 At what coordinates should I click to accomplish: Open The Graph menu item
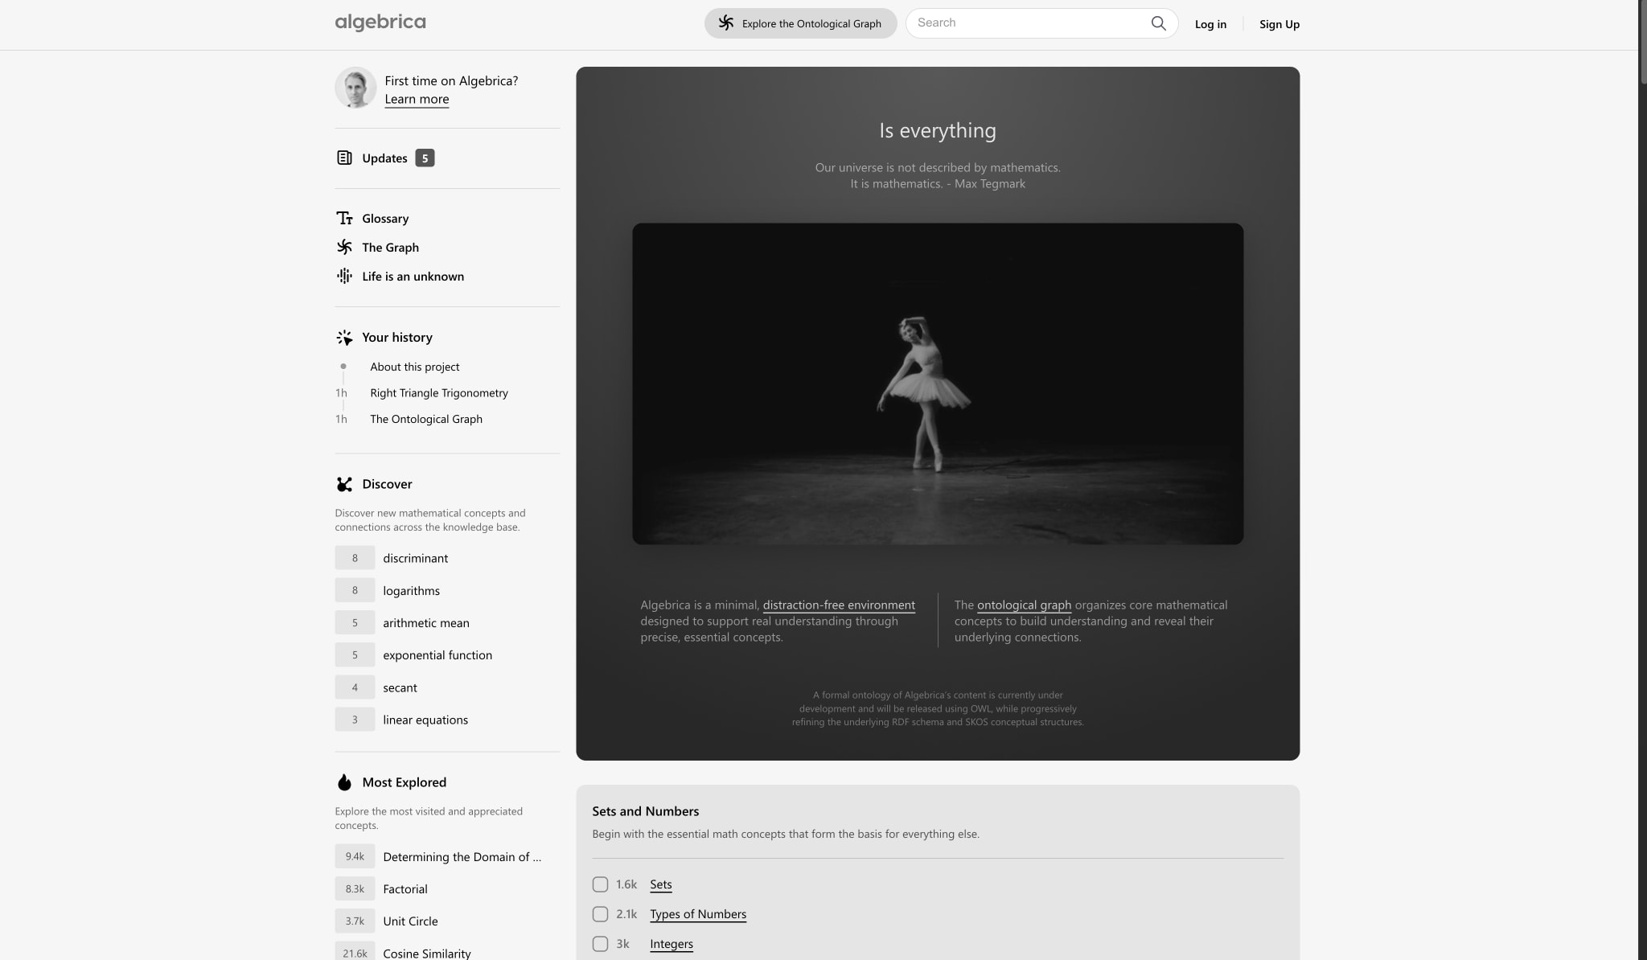(x=390, y=247)
